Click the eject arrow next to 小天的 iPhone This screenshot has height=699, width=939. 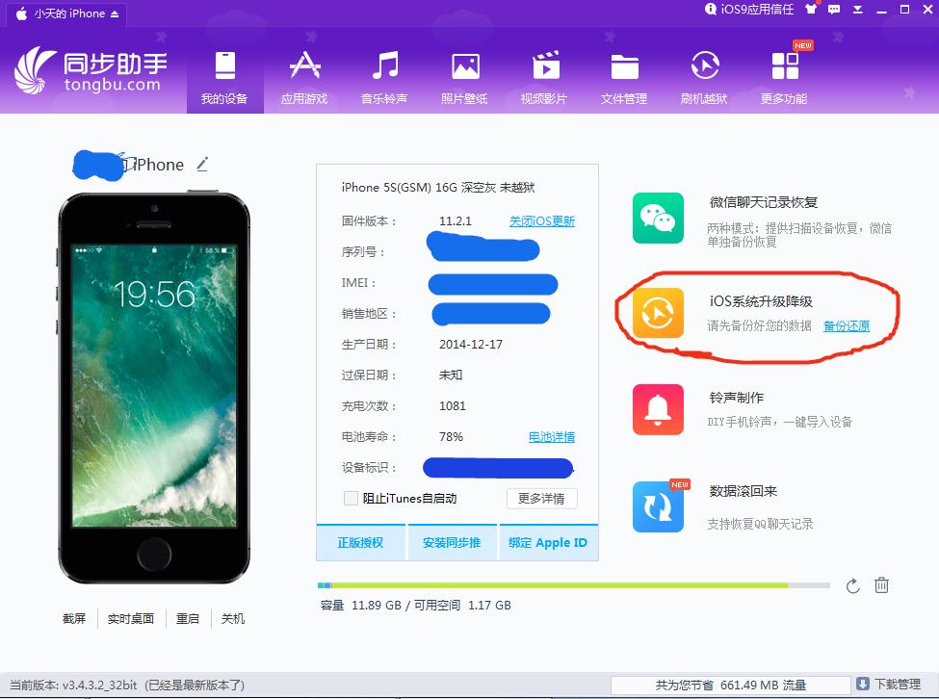(x=116, y=13)
